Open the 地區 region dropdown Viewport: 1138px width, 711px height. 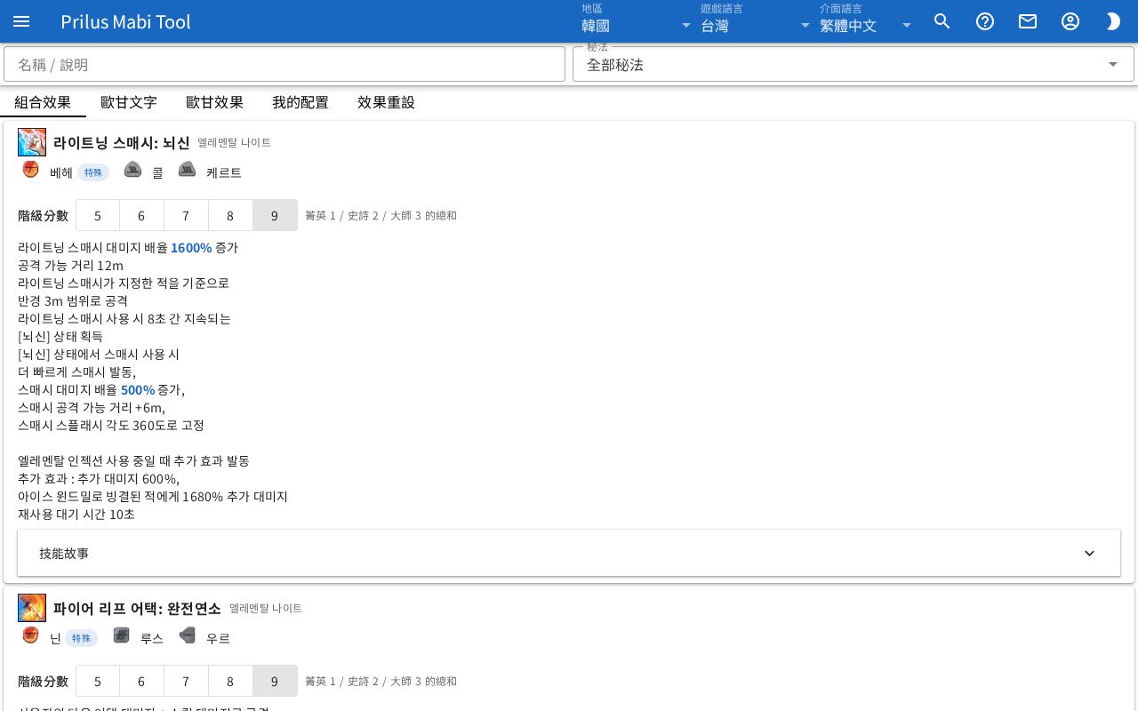pos(637,21)
